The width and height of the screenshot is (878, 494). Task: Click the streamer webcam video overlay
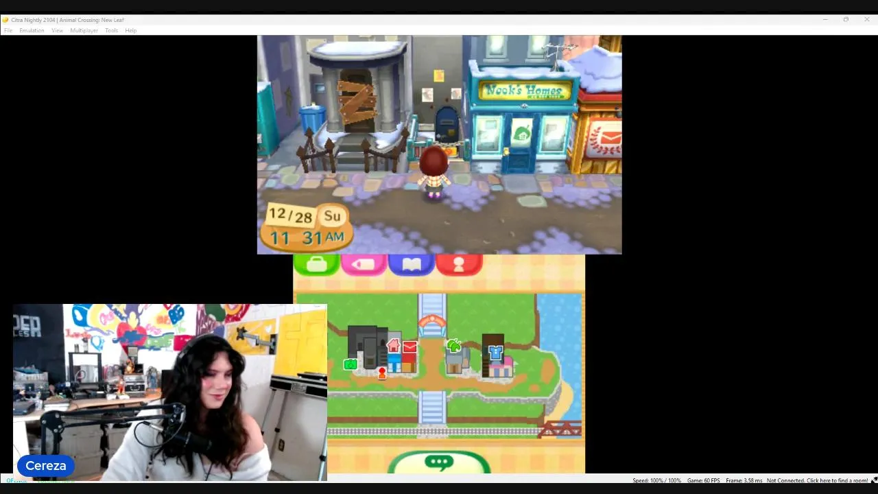[x=169, y=392]
